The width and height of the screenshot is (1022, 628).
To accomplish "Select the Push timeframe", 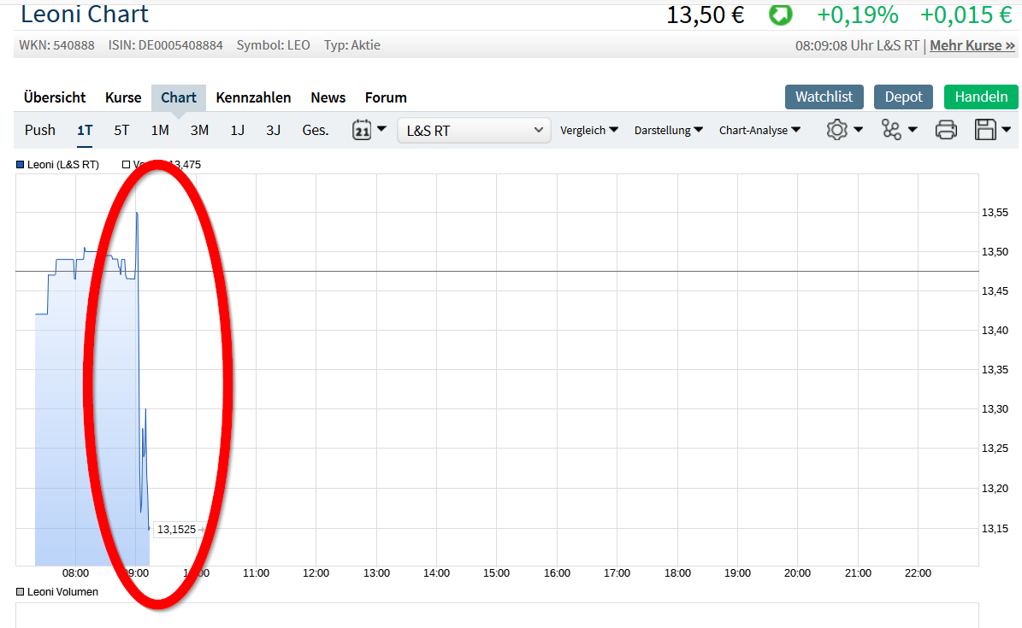I will pyautogui.click(x=39, y=130).
